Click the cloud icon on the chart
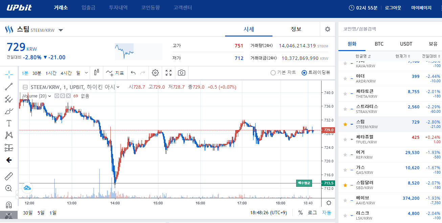The width and height of the screenshot is (442, 223). pos(27,187)
